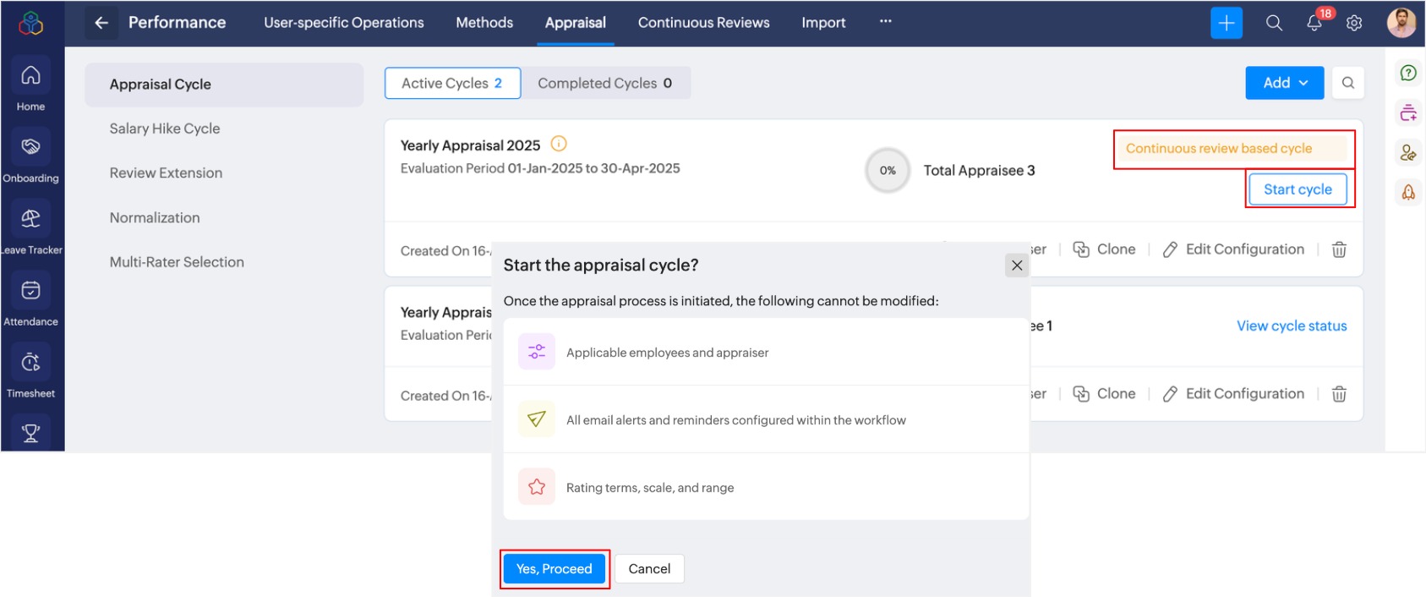Delete the Yearly Appraisal 2025 cycle
The height and width of the screenshot is (597, 1426).
coord(1339,249)
